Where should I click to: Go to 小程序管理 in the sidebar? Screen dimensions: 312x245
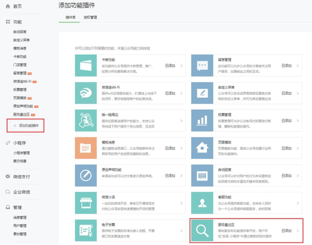(x=21, y=153)
